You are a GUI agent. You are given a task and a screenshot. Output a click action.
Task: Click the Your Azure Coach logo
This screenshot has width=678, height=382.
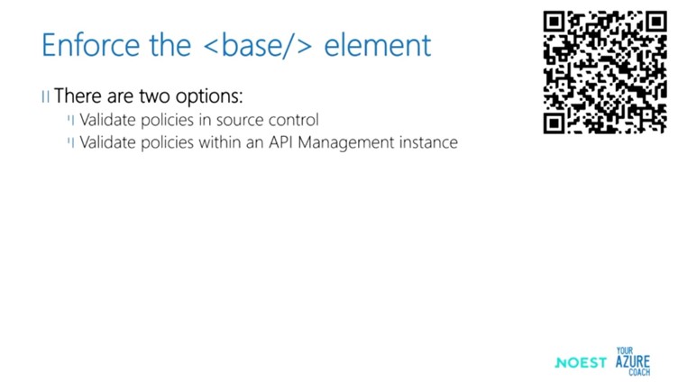(633, 361)
